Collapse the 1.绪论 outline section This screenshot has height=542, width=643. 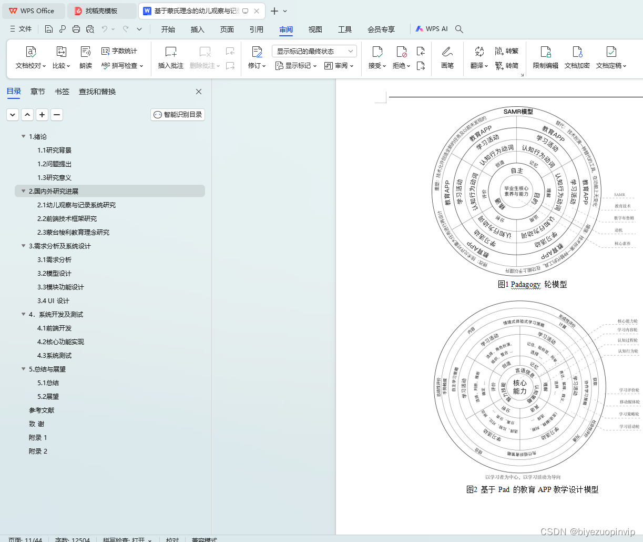[23, 136]
